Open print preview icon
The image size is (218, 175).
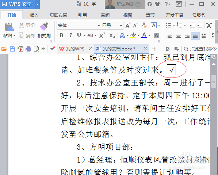[x=36, y=49]
